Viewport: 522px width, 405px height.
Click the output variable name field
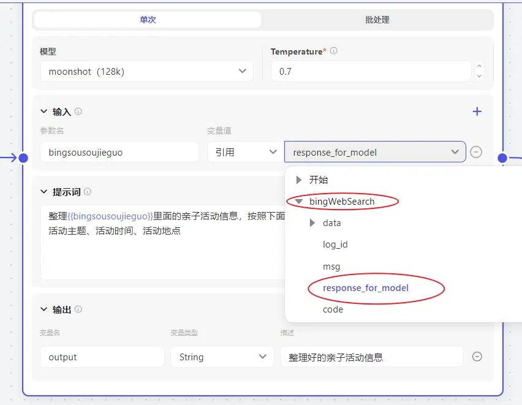(x=102, y=357)
